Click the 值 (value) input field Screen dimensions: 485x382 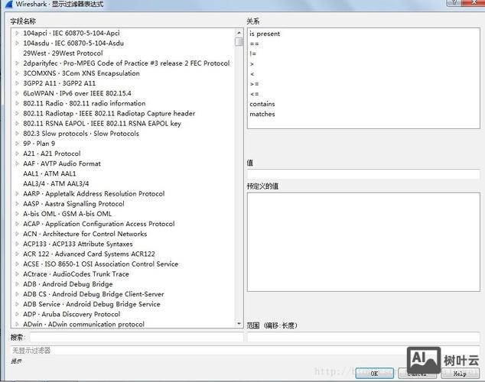(x=363, y=174)
